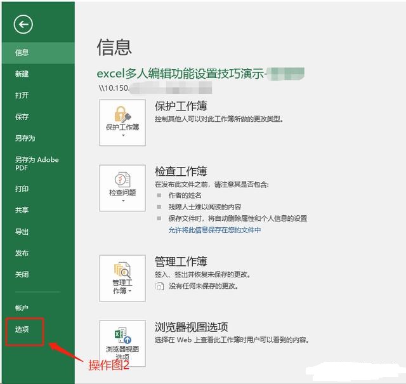This screenshot has width=406, height=384.
Task: Select the 信息 tab in sidebar
Action: pyautogui.click(x=38, y=53)
